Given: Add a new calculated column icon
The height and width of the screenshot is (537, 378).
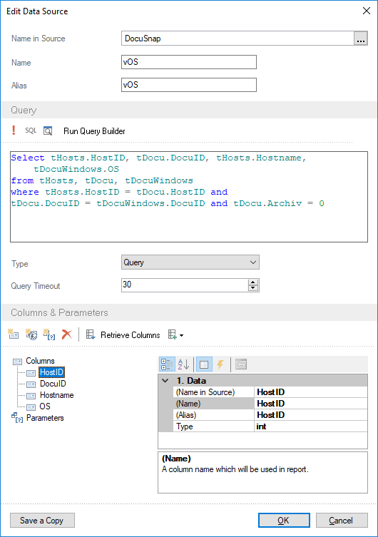Looking at the screenshot, I should 31,334.
